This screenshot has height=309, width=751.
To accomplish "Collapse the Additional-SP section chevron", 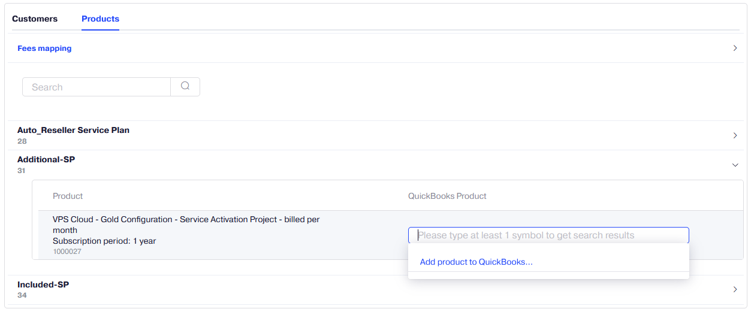I will coord(735,165).
